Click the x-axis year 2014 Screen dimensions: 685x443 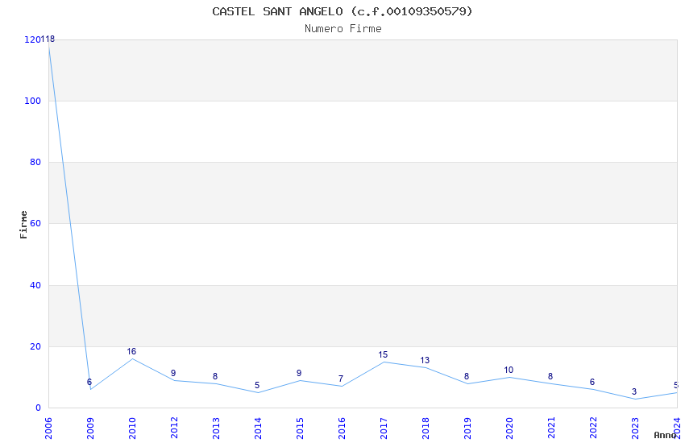(x=258, y=428)
